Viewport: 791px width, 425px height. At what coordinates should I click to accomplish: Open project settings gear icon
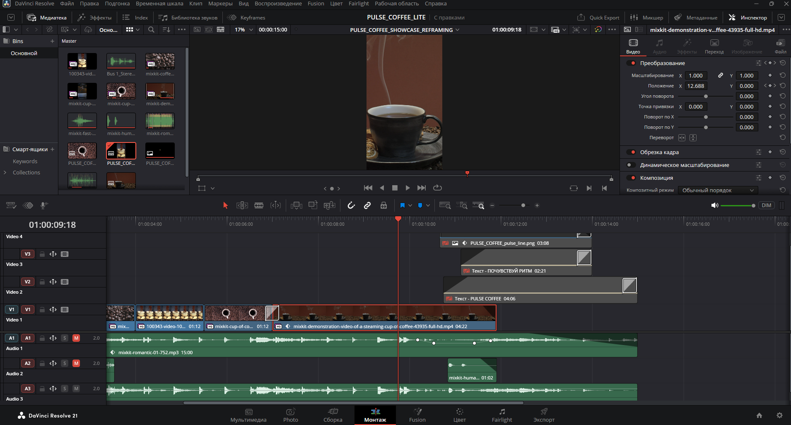click(x=779, y=415)
